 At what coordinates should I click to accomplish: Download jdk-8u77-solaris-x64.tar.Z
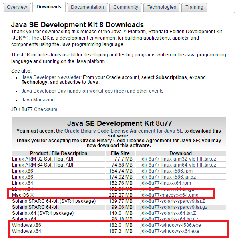[168, 213]
